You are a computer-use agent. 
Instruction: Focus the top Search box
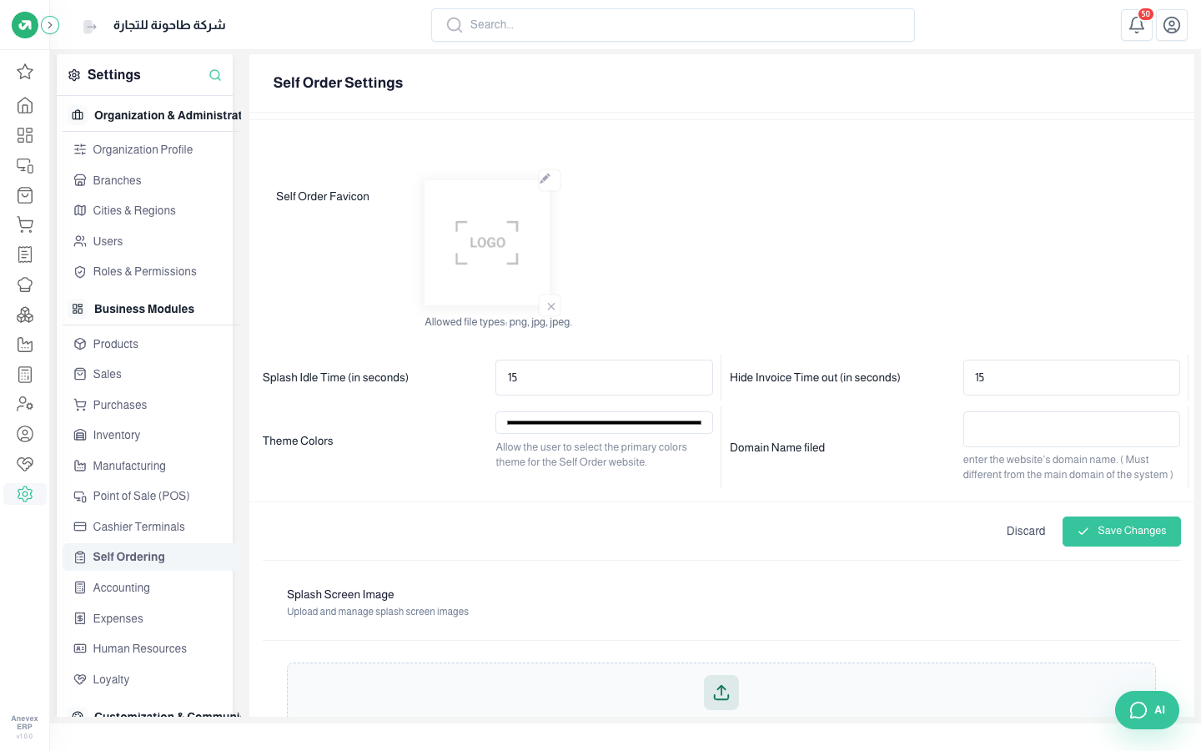[x=673, y=25]
